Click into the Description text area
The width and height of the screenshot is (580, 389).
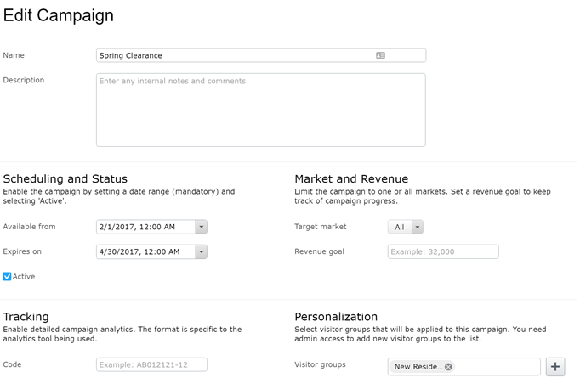click(x=260, y=110)
